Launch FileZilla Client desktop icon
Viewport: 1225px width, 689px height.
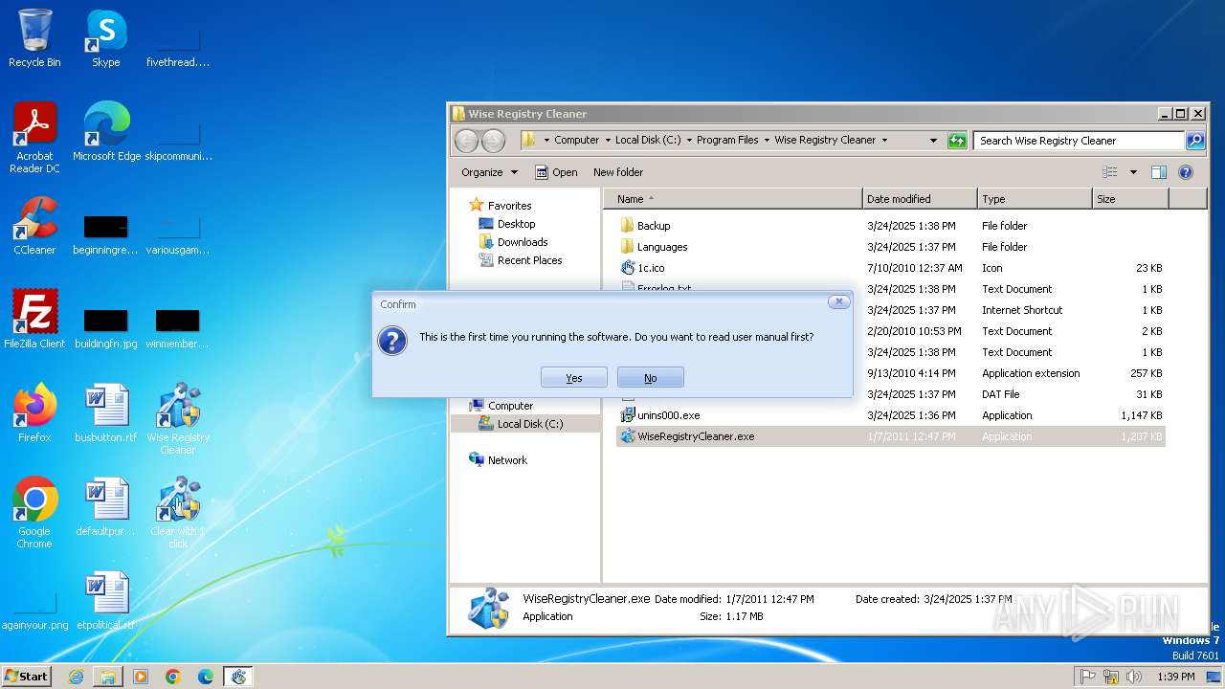[34, 319]
